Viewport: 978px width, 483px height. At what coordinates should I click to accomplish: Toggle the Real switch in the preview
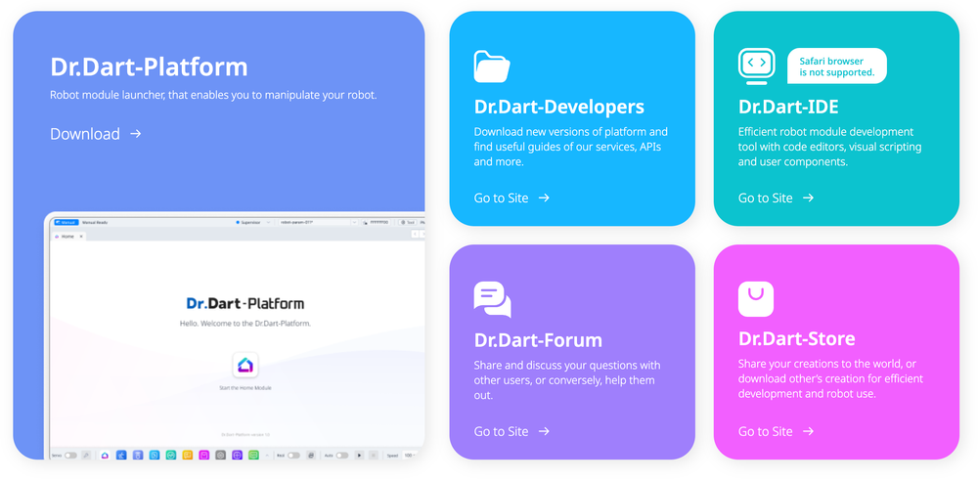coord(293,456)
